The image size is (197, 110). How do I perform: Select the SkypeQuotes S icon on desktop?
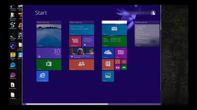coord(13,26)
